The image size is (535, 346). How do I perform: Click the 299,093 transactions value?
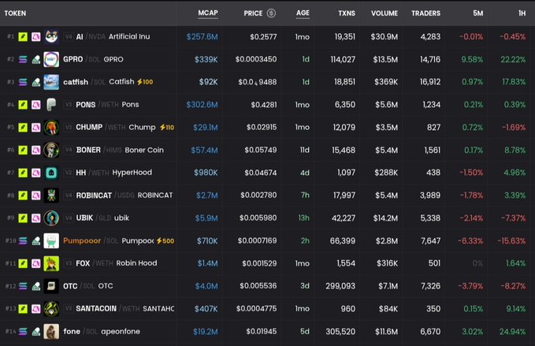(x=340, y=286)
